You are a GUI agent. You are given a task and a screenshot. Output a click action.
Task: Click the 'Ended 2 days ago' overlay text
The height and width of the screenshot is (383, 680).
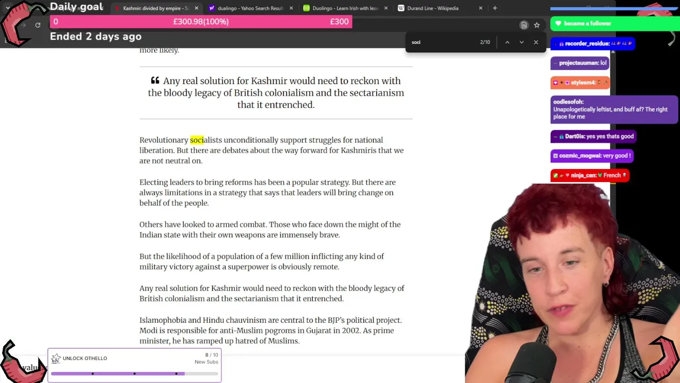tap(96, 36)
